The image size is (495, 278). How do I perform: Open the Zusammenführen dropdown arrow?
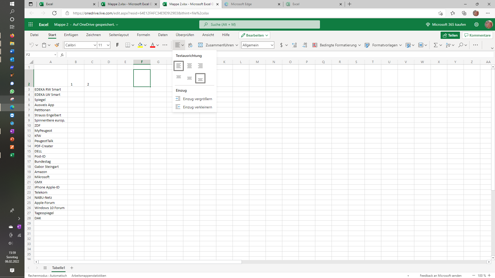[237, 45]
